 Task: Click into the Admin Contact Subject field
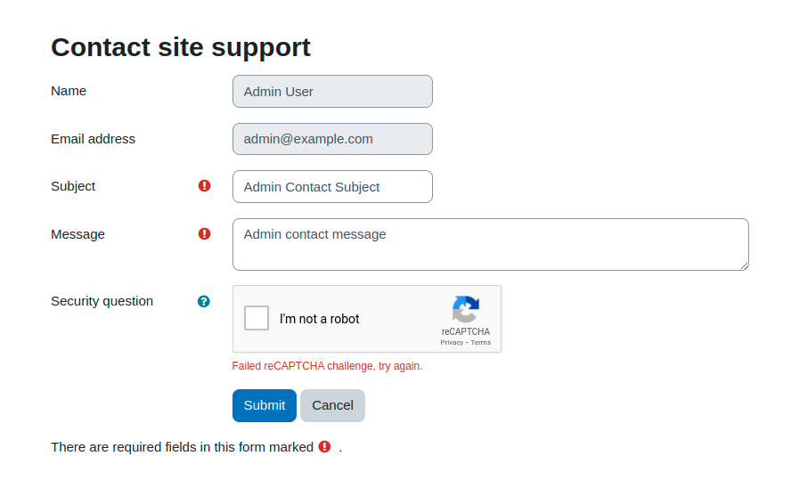coord(332,187)
